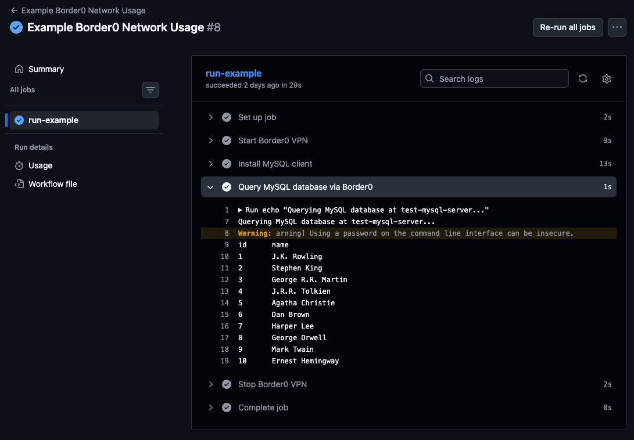Click the check icon beside Install MySQL client

pyautogui.click(x=227, y=164)
